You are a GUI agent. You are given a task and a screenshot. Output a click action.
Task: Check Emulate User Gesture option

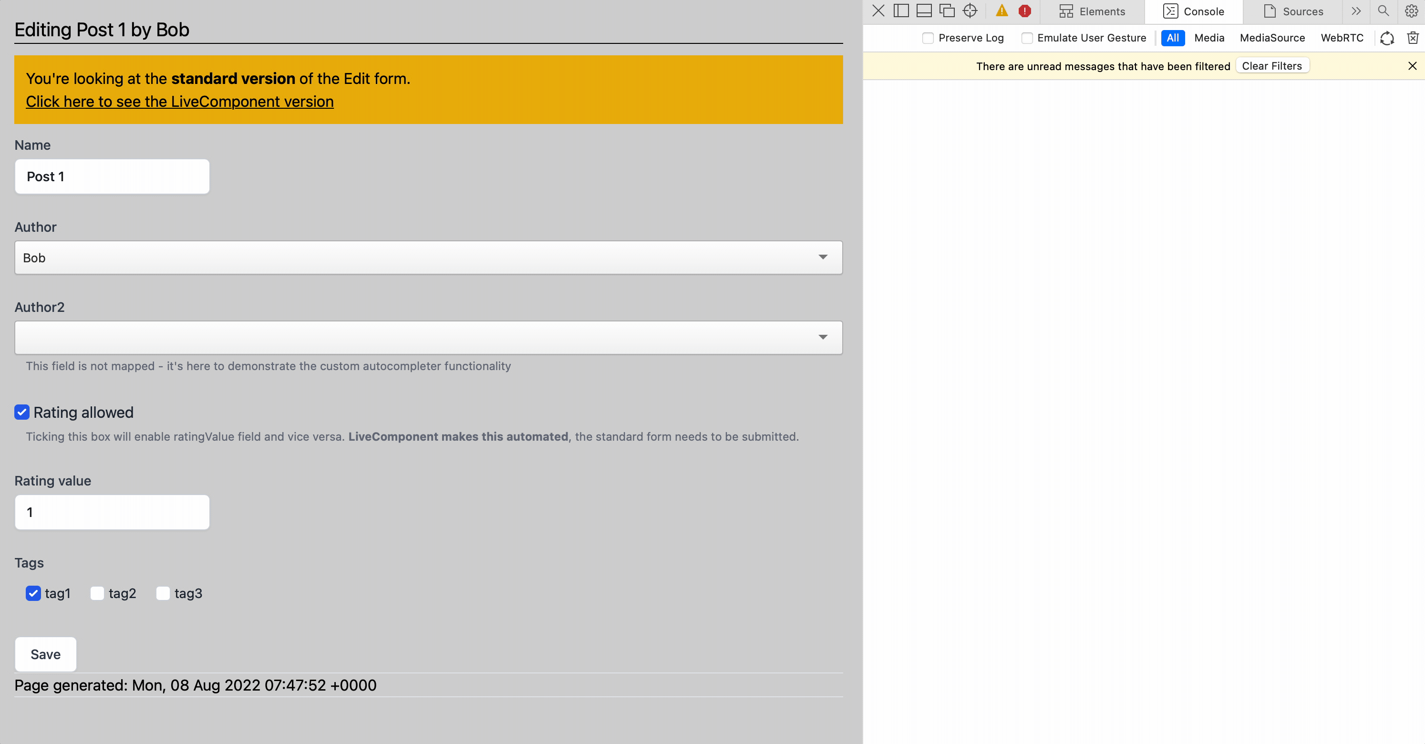tap(1027, 38)
